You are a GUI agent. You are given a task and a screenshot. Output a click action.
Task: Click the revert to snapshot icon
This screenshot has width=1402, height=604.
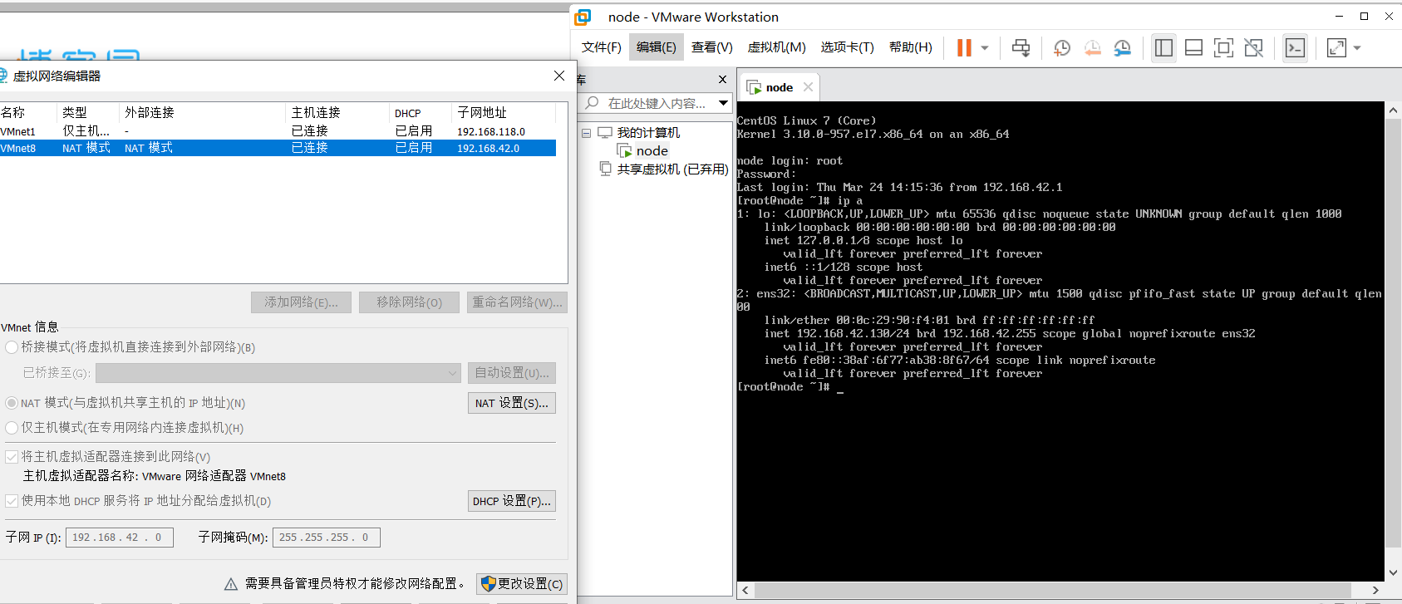(1092, 48)
